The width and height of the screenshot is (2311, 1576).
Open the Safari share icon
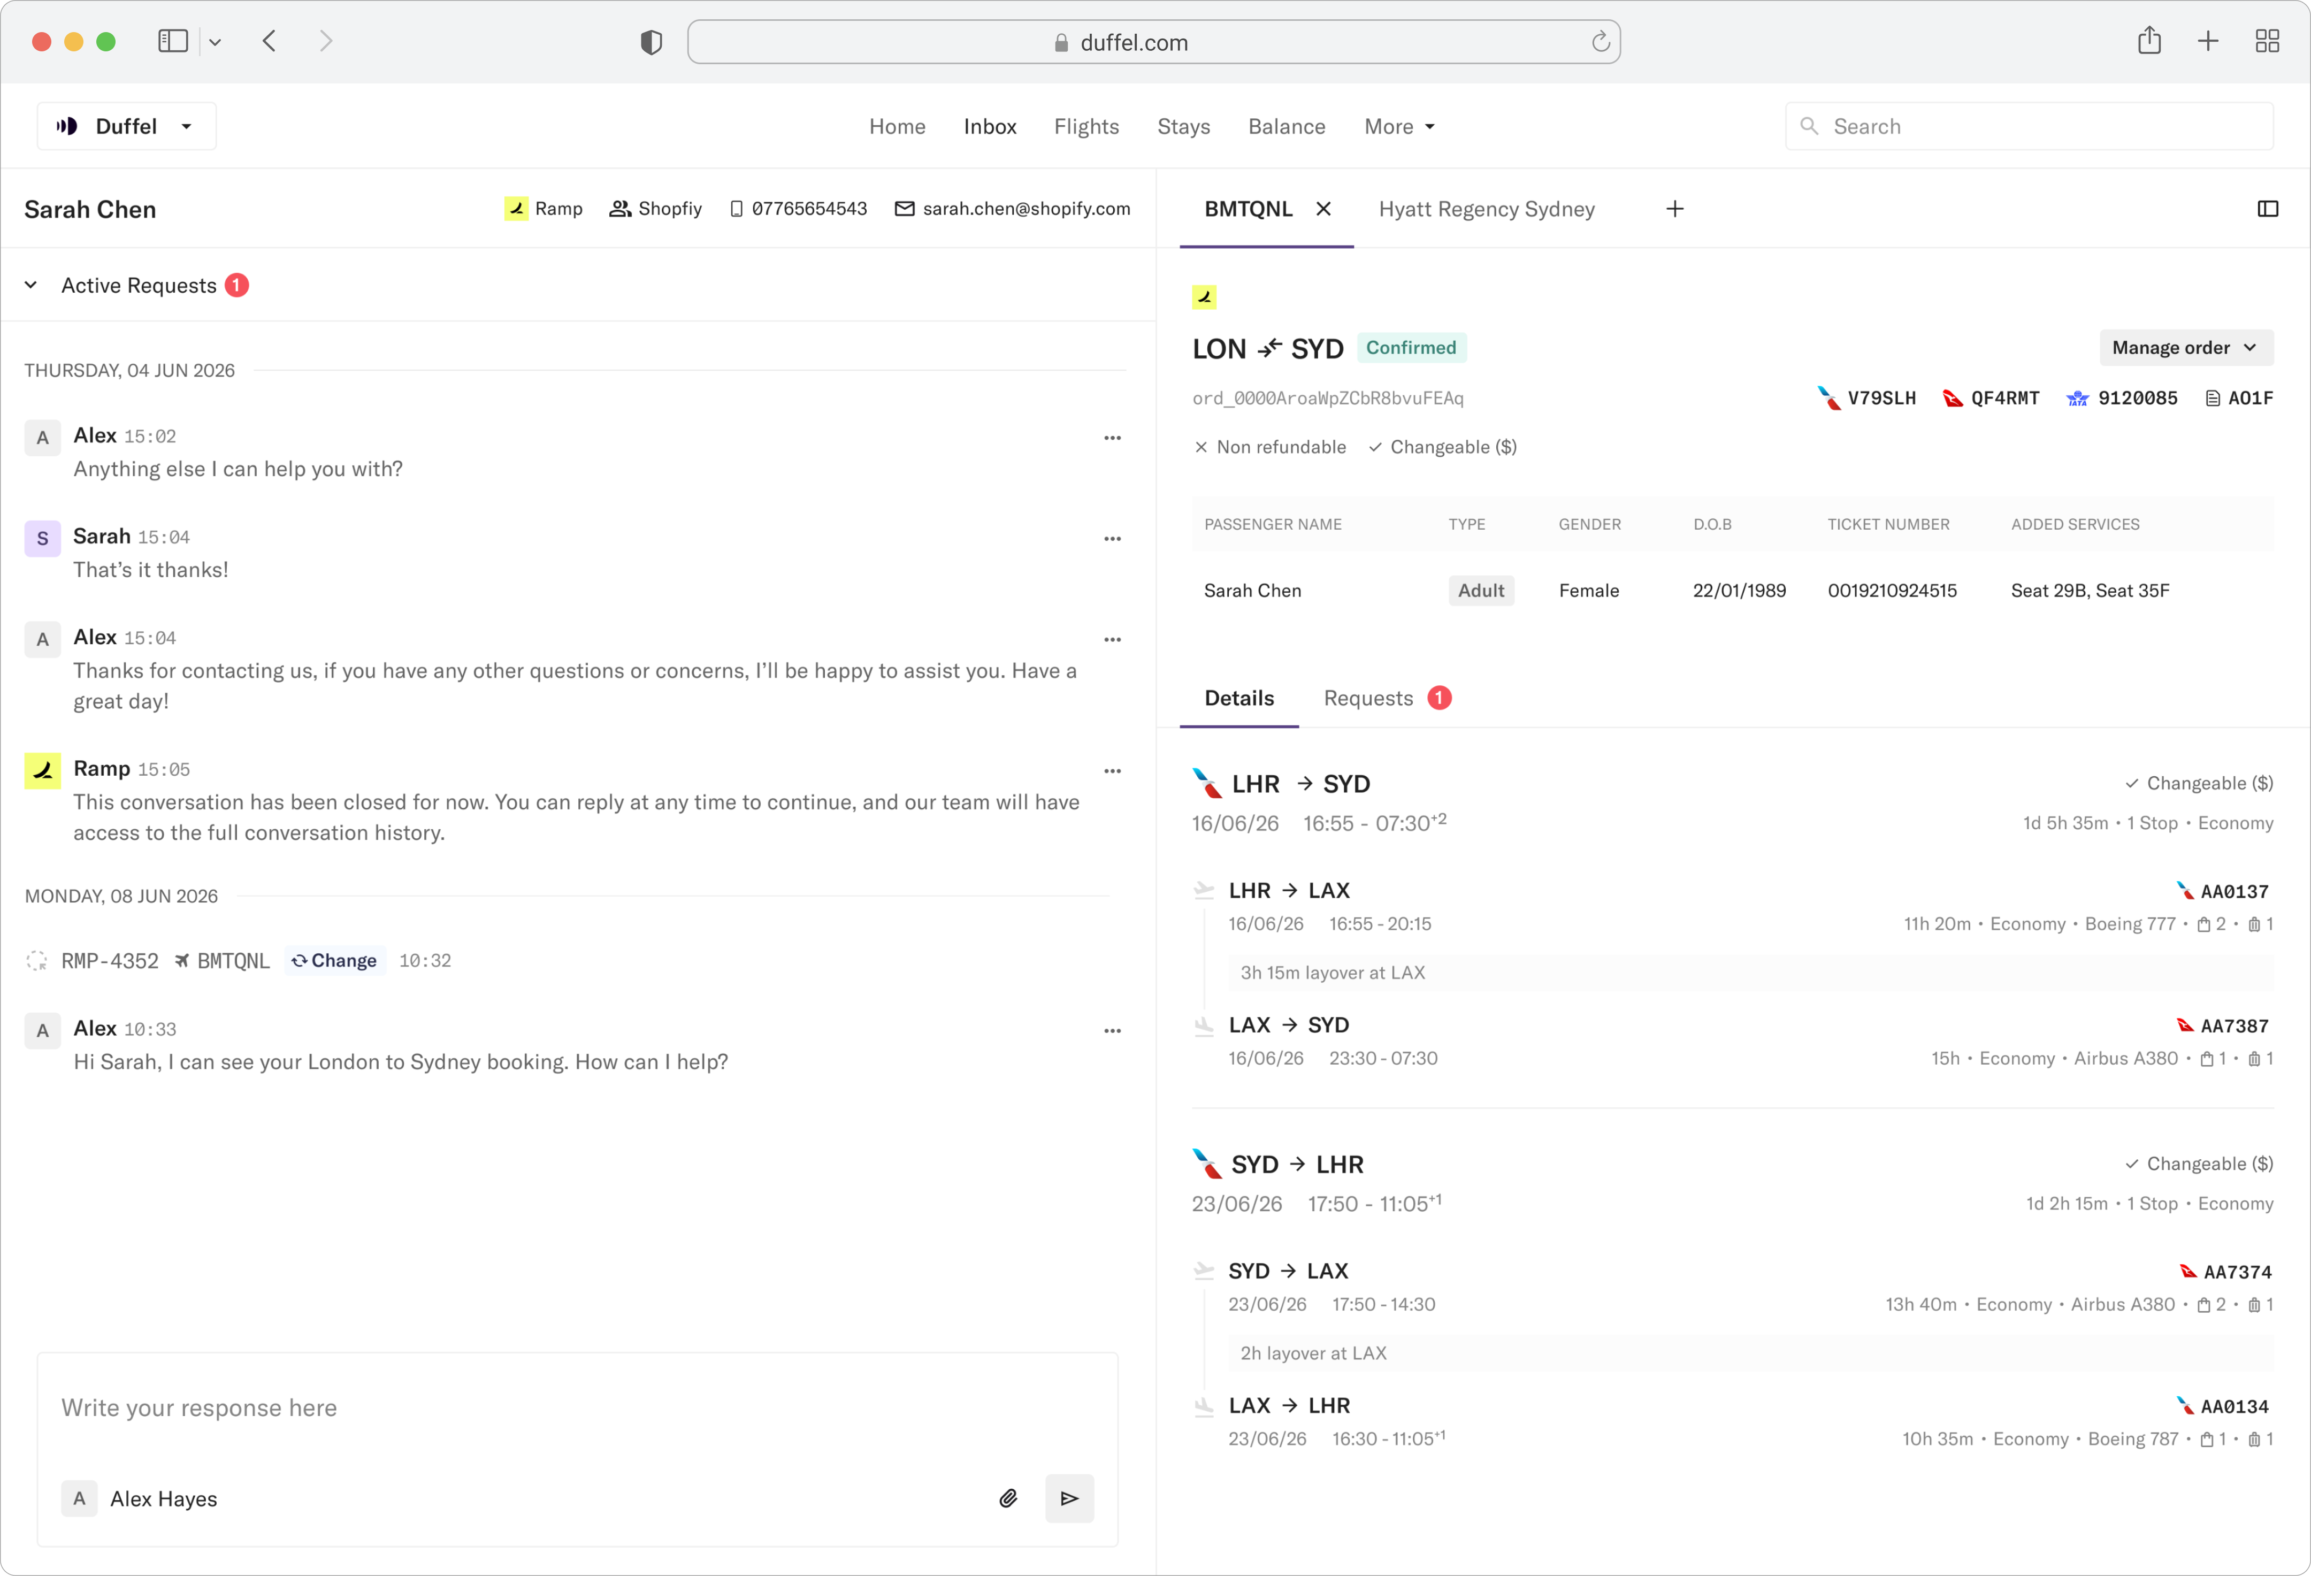[2150, 40]
